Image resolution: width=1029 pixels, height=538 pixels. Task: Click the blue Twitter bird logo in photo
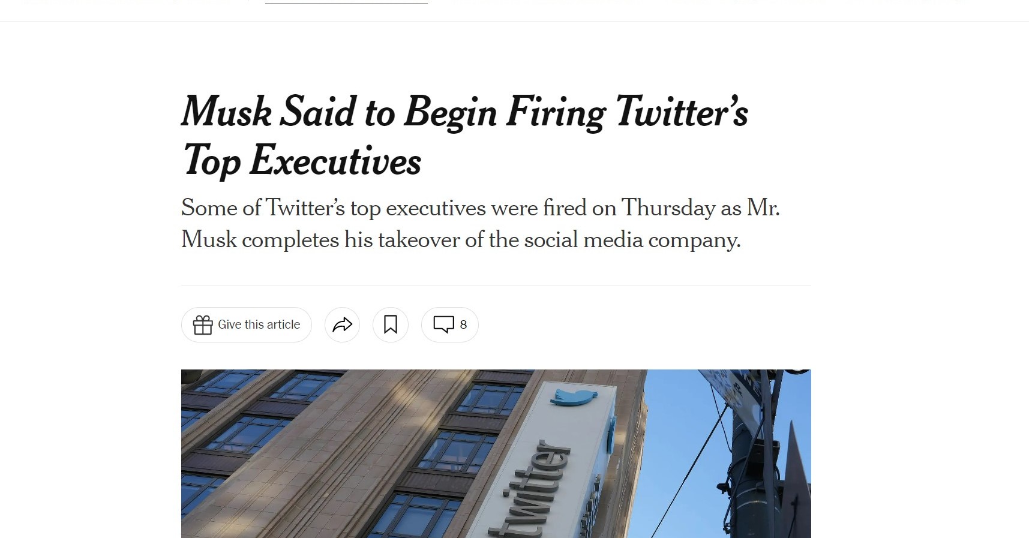coord(574,396)
